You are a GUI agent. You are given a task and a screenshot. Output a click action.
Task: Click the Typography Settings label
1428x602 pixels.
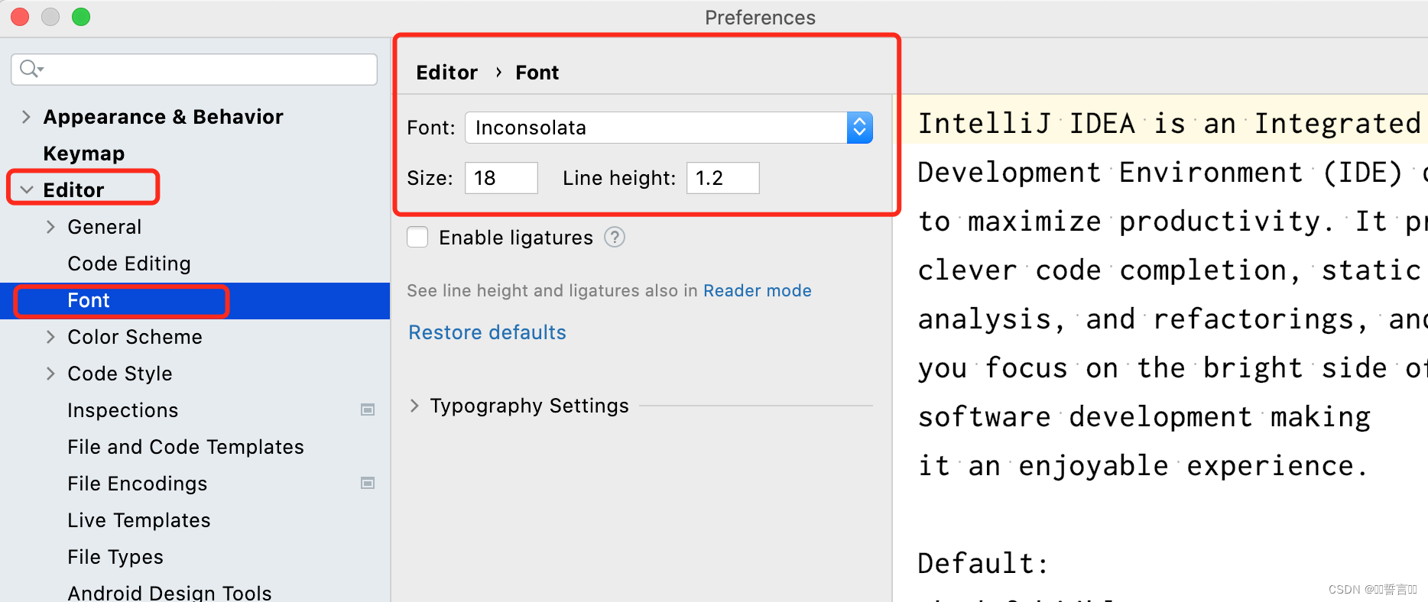(530, 406)
